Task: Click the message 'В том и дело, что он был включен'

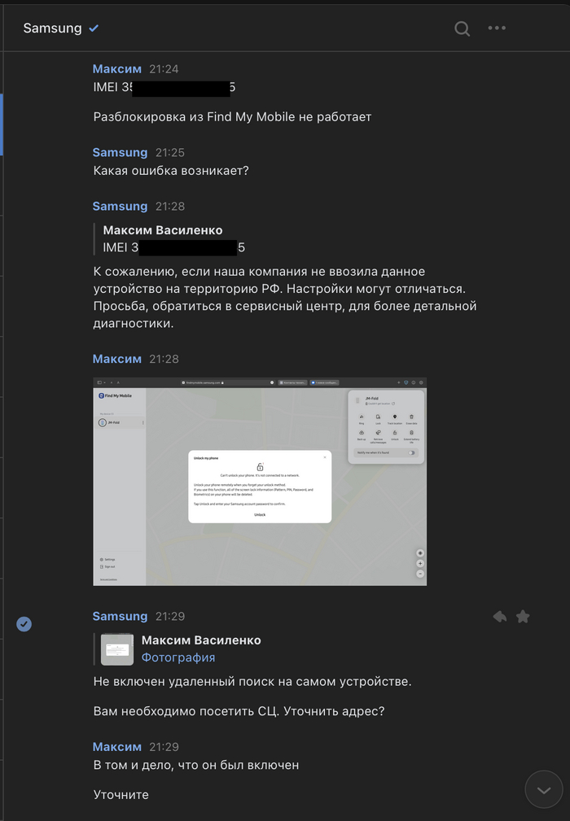Action: (x=196, y=765)
